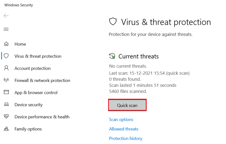
Task: Click the Device performance heart icon
Action: pos(6,117)
